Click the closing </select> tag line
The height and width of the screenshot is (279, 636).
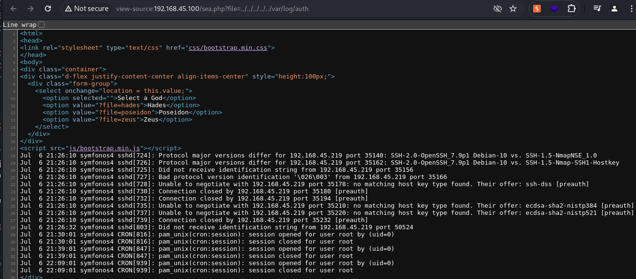point(52,127)
